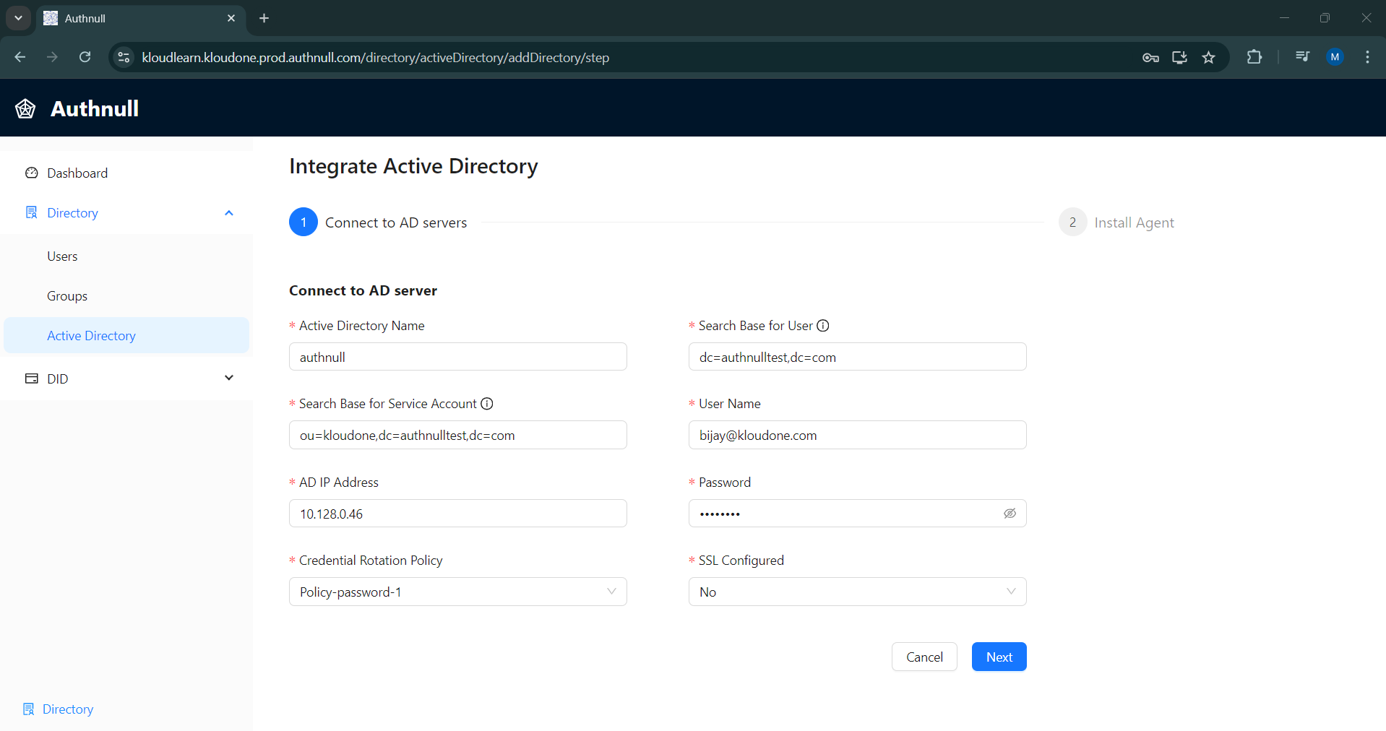The image size is (1386, 731).
Task: Click the DID card icon in sidebar
Action: click(30, 378)
